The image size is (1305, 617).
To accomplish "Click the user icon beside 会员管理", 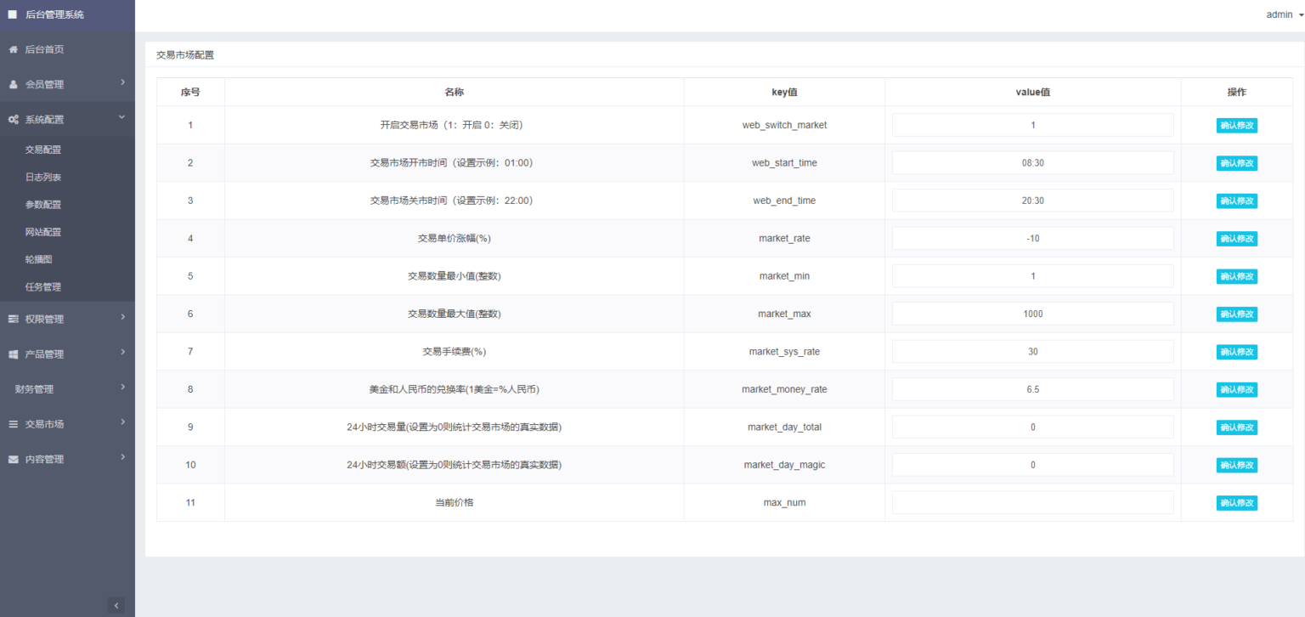I will coord(14,85).
